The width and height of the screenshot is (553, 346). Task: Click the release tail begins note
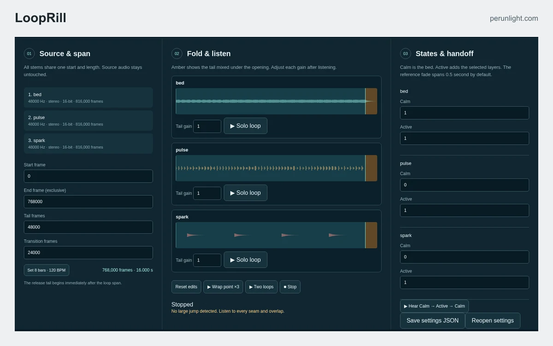73,283
